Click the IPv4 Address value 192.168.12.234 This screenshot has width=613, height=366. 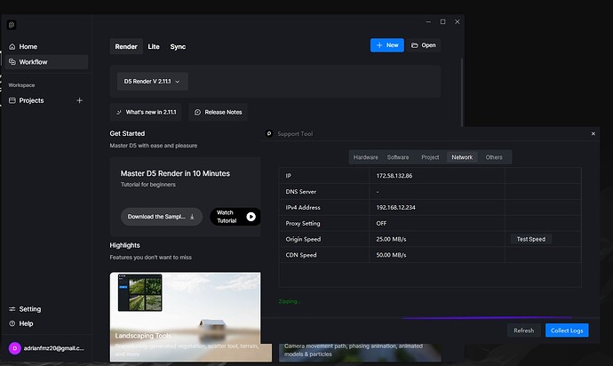pos(395,207)
